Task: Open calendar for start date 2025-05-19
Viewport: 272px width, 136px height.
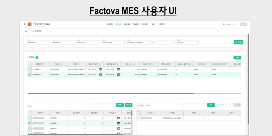Action: (101, 70)
